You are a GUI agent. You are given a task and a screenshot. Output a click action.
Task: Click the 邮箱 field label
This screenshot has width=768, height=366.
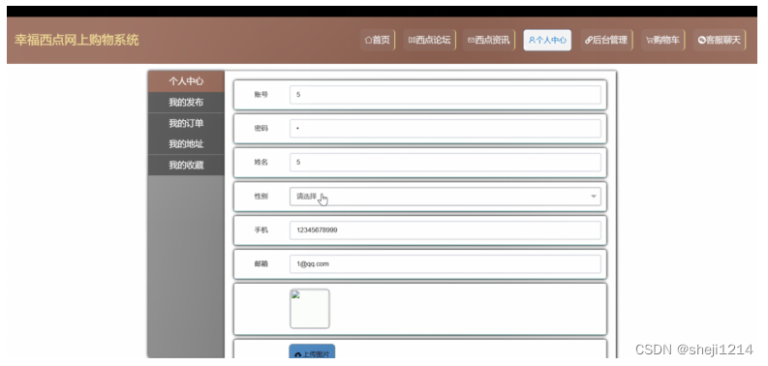tap(261, 263)
